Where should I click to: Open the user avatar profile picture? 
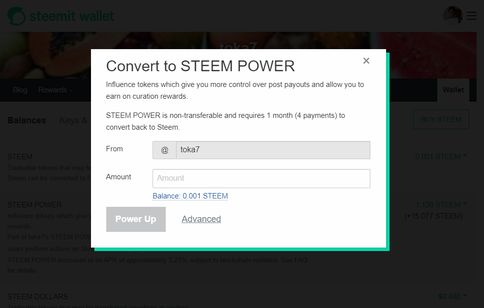coord(453,15)
